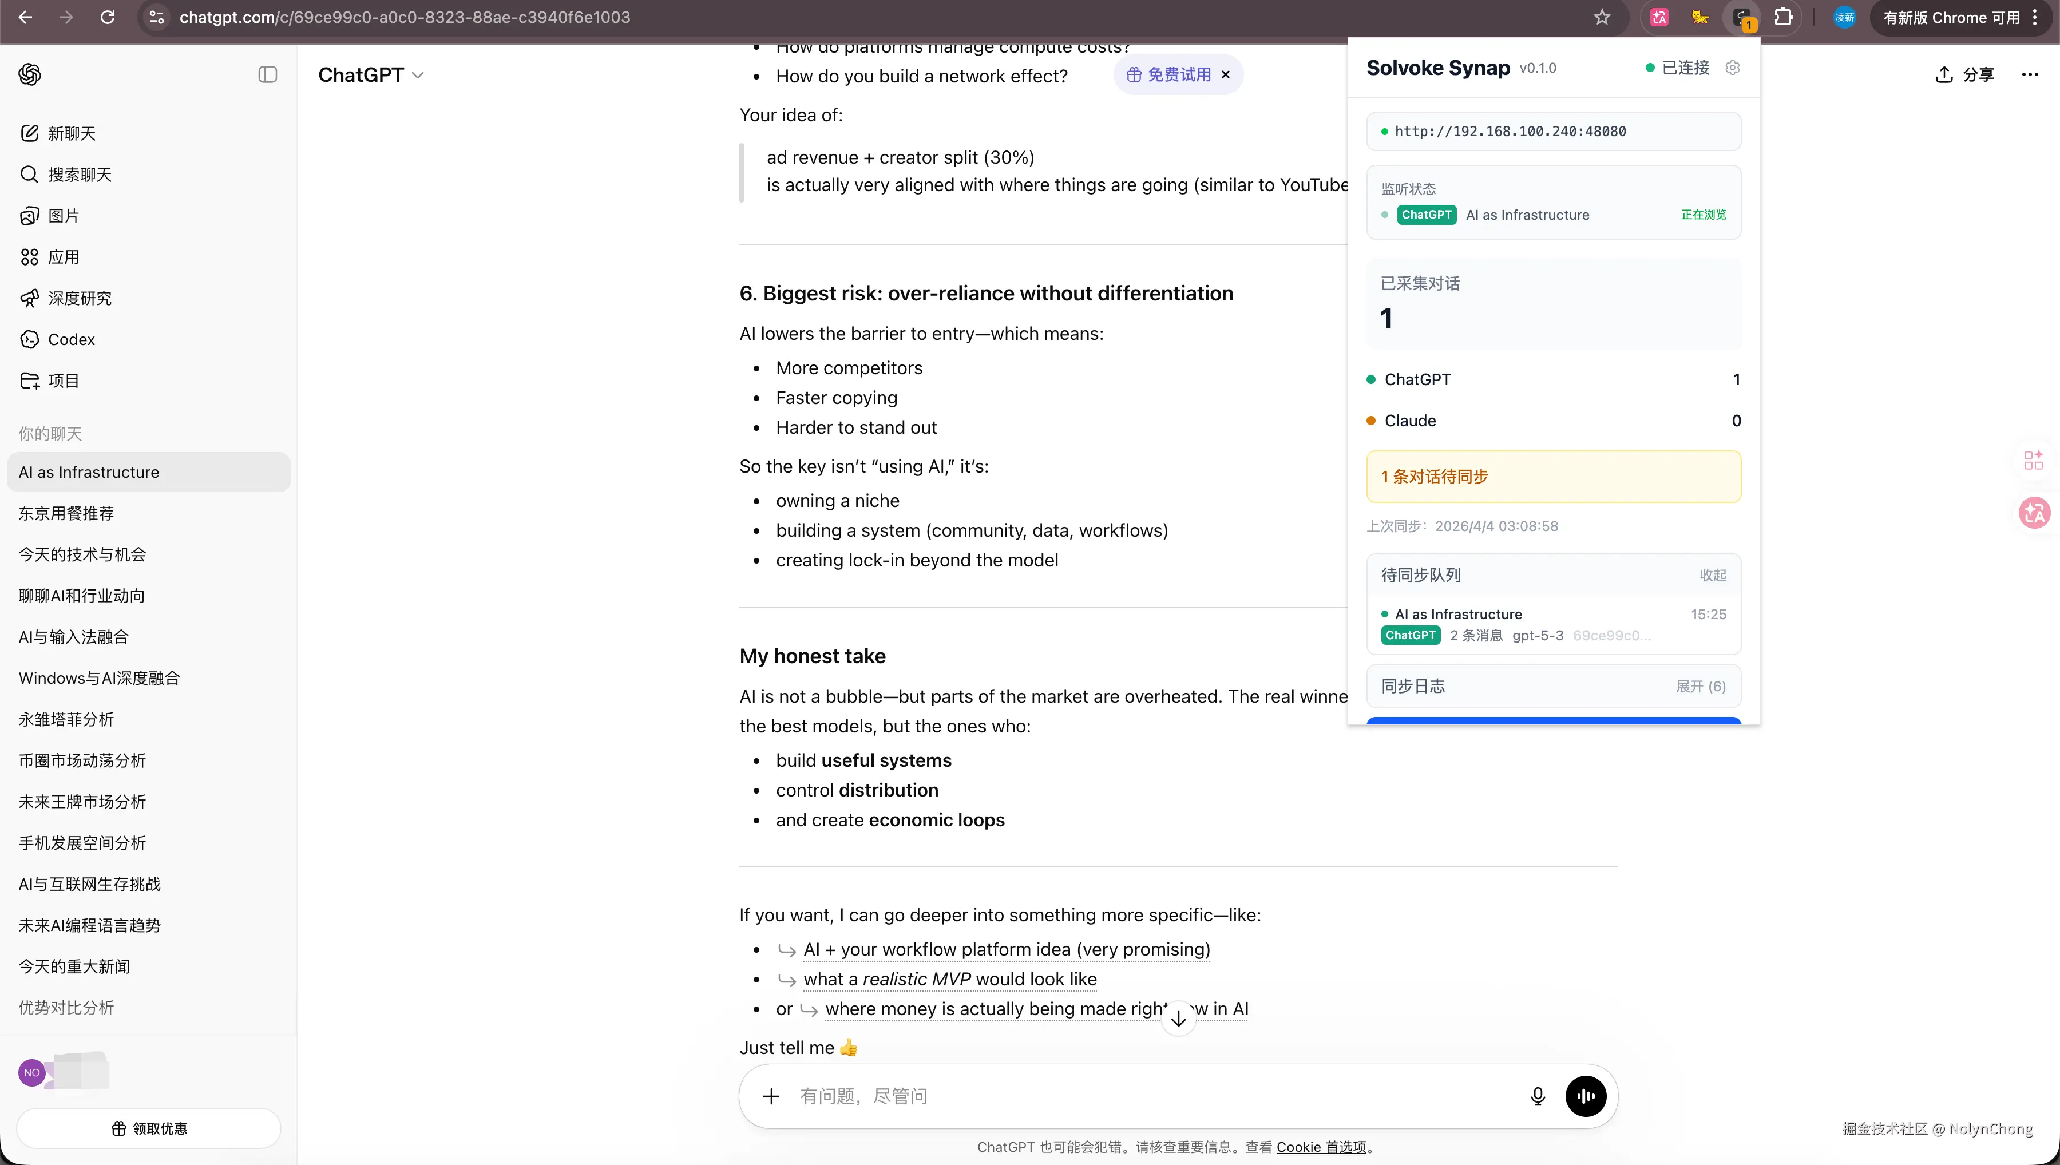
Task: Expand the sync log (展开)
Action: point(1700,687)
